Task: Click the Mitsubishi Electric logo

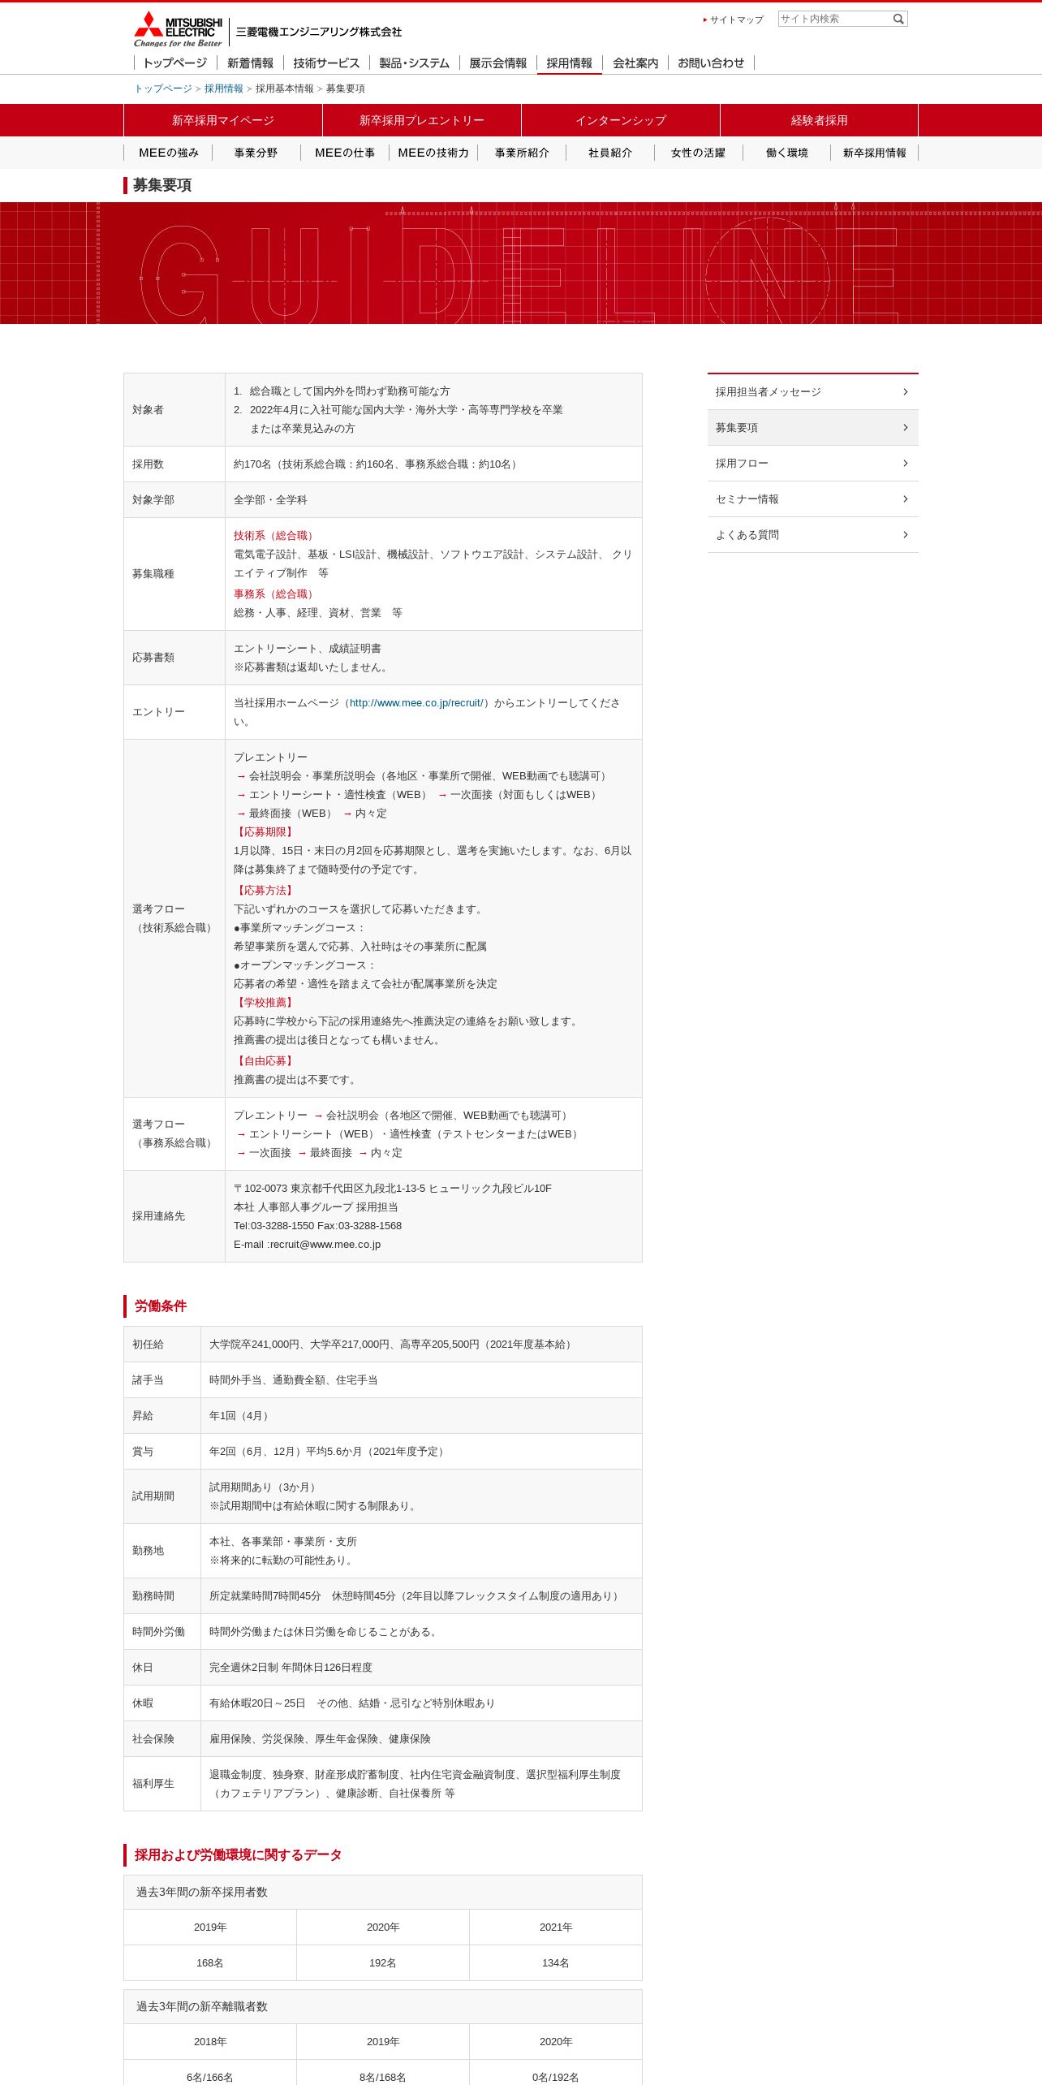Action: tap(178, 29)
